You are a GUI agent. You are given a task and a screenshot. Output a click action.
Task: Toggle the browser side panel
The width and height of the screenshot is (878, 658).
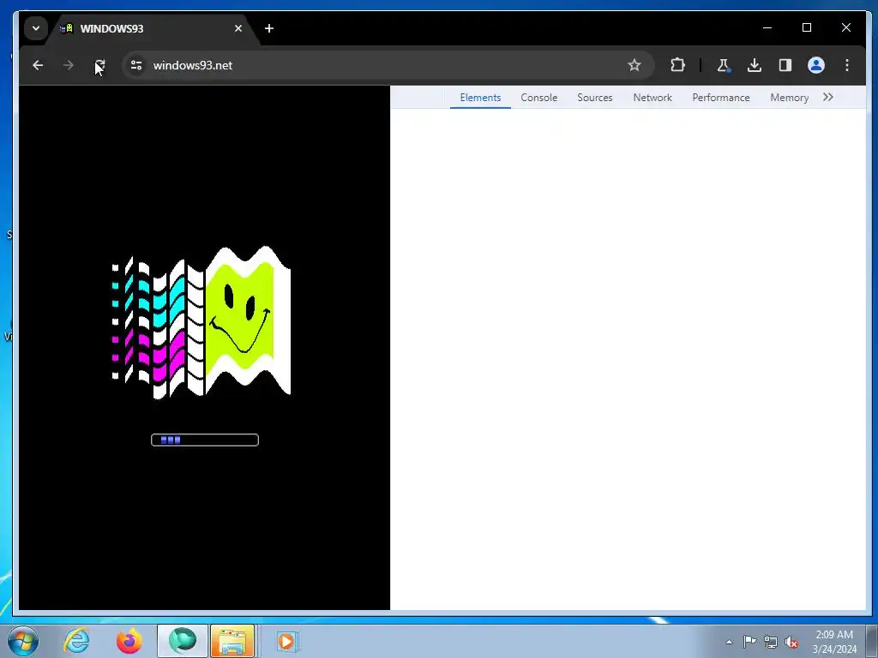click(x=785, y=65)
